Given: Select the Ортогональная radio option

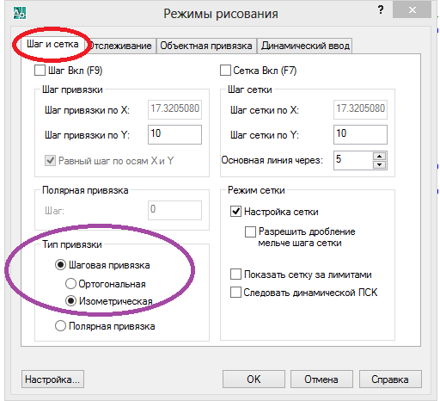Looking at the screenshot, I should [70, 284].
